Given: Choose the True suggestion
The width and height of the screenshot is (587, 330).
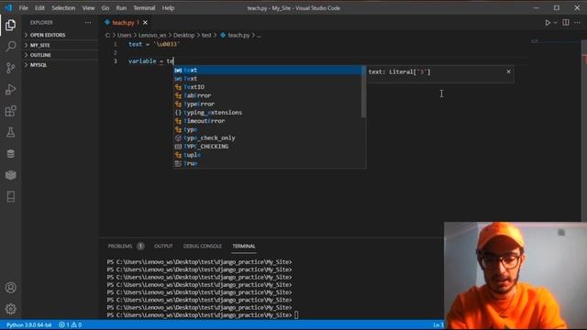Looking at the screenshot, I should click(x=267, y=163).
